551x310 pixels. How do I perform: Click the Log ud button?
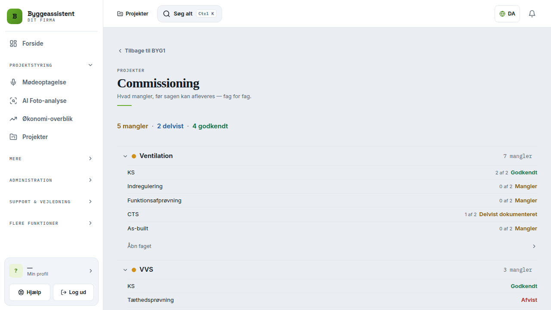(x=73, y=292)
